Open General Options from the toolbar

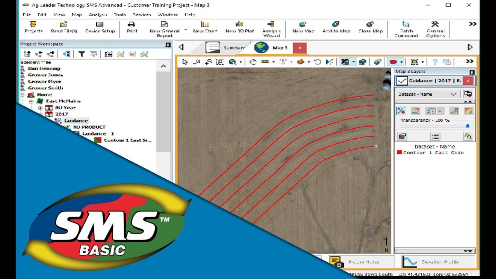coord(435,29)
